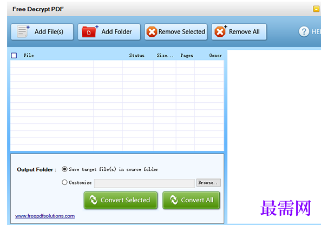Click the File column header
Screen dimensions: 321x225
(x=29, y=55)
